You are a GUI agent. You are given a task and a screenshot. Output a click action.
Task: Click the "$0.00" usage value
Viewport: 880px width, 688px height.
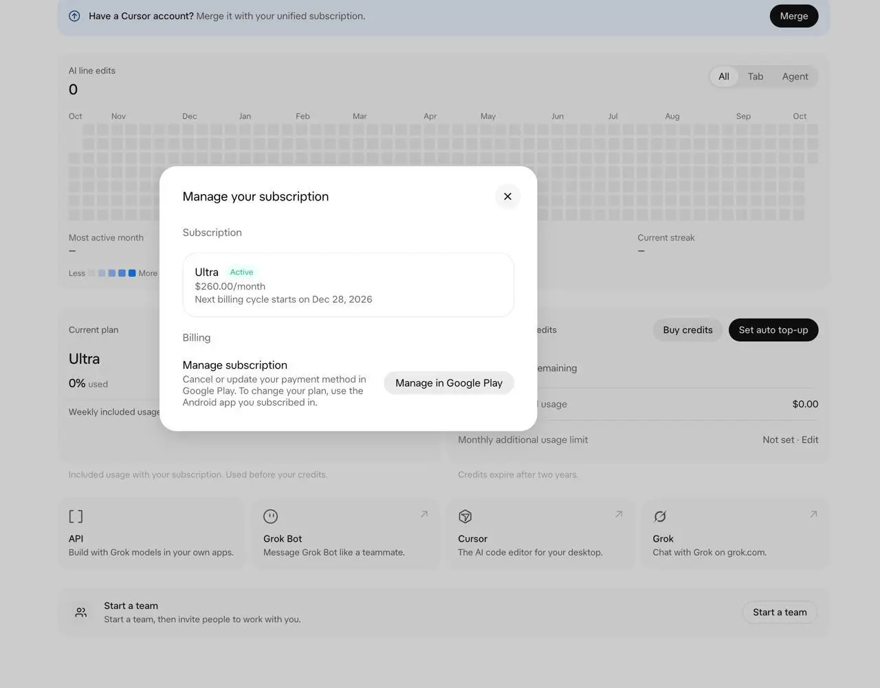pos(805,404)
